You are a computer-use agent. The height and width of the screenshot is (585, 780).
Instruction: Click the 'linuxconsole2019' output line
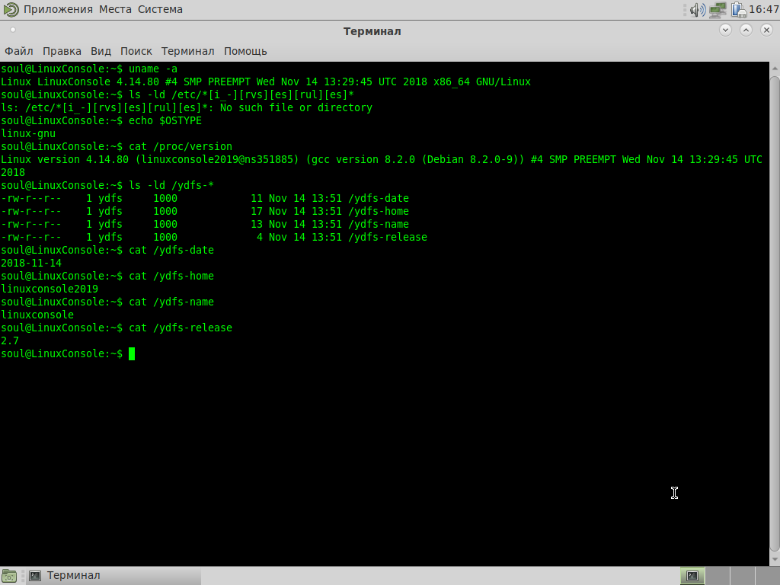50,289
